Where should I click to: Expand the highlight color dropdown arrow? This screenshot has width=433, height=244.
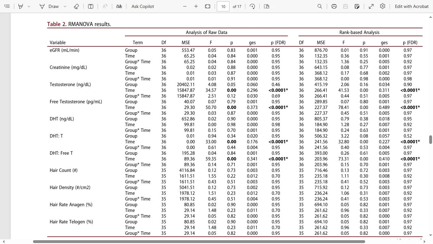pos(29,6)
